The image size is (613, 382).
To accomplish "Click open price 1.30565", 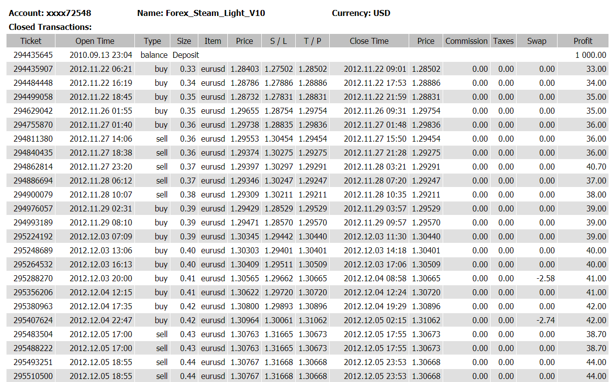I will (x=245, y=278).
